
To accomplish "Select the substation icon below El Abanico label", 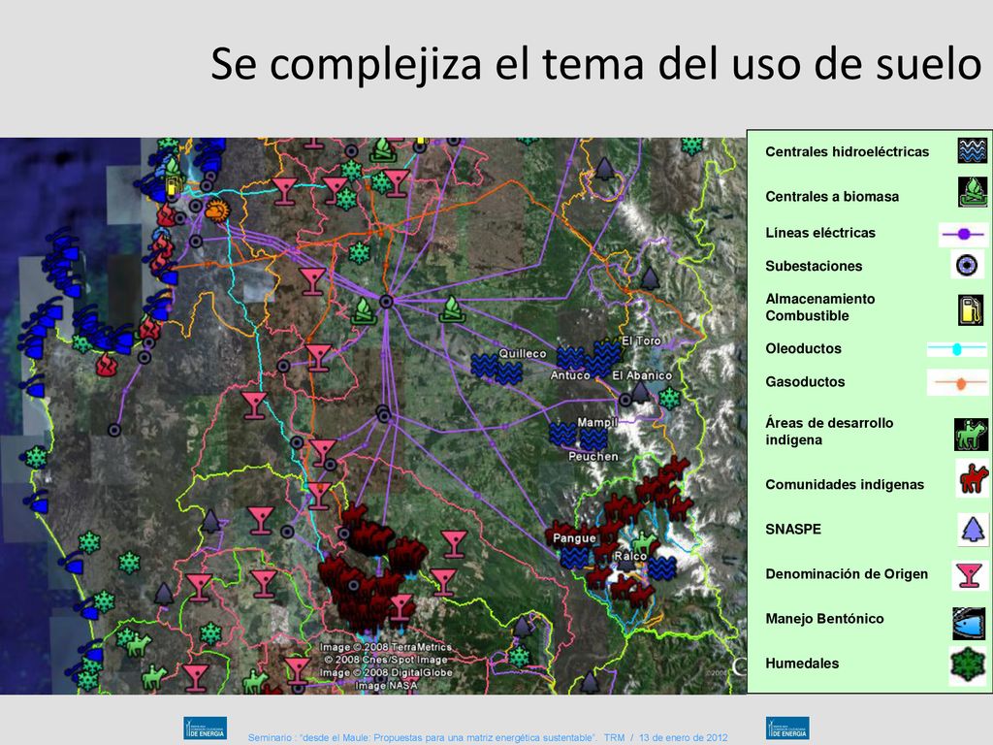I will coord(625,400).
